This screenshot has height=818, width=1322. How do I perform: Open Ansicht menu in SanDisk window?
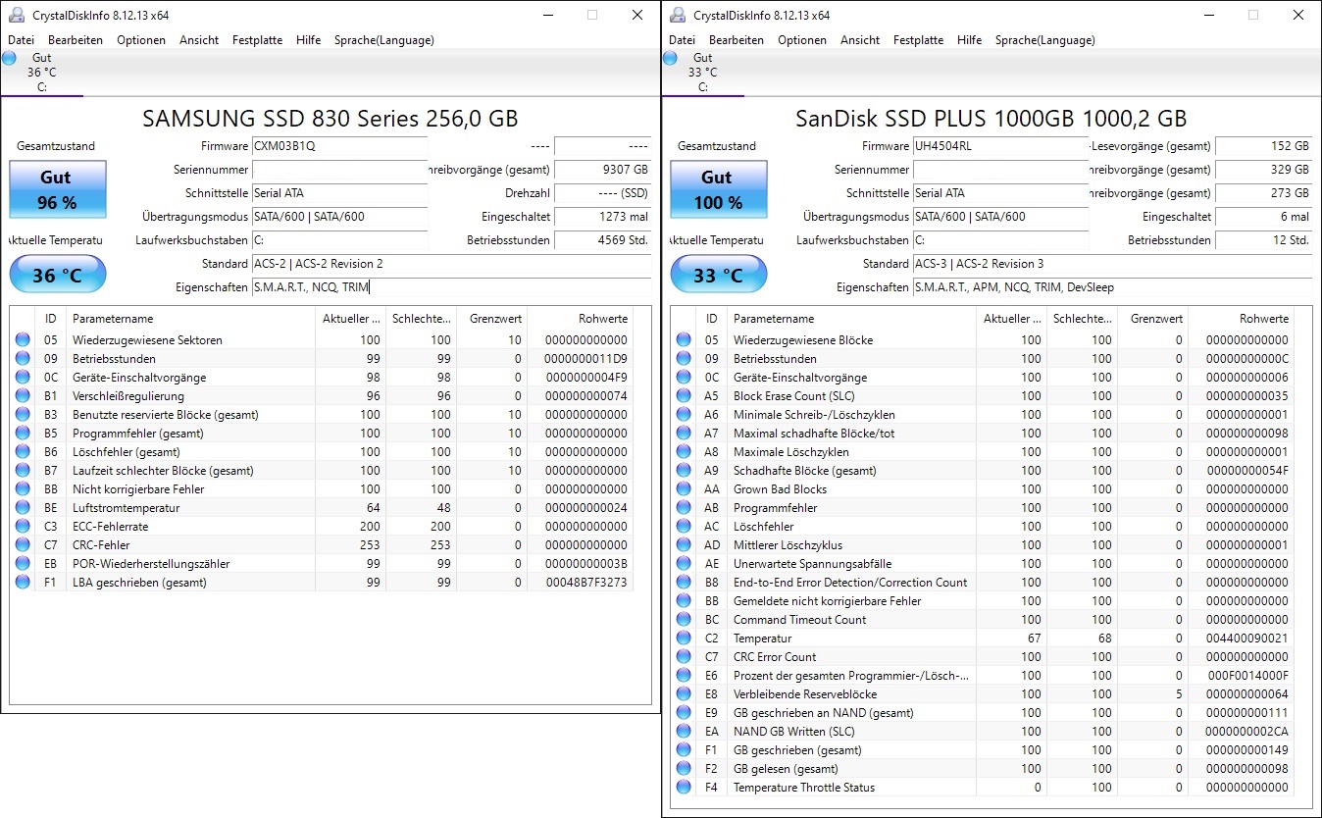[860, 40]
